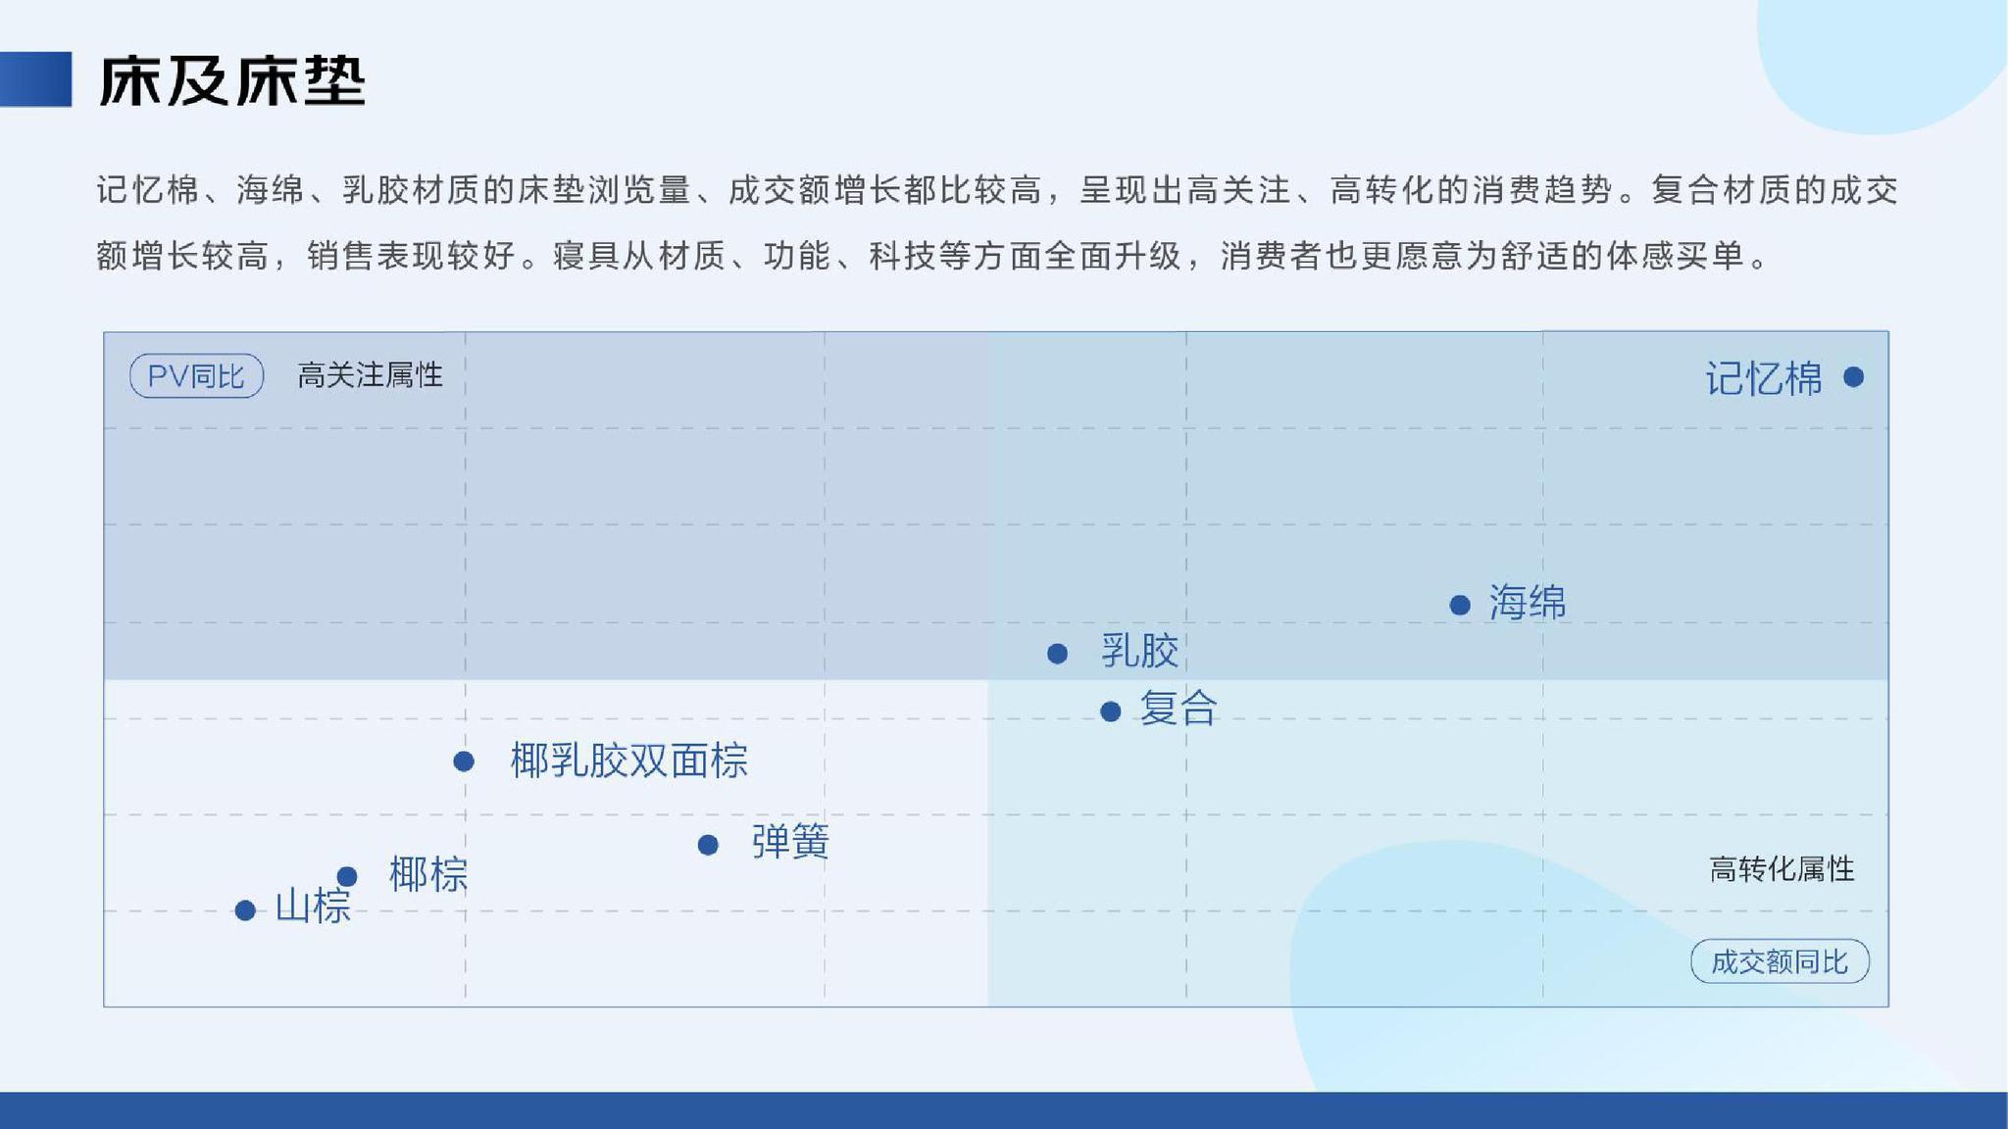Viewport: 2008px width, 1129px height.
Task: Select the 弹簧 data point dot
Action: point(708,845)
